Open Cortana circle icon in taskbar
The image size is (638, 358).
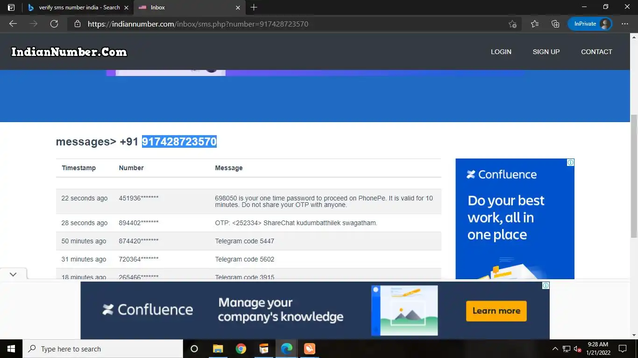pyautogui.click(x=194, y=349)
